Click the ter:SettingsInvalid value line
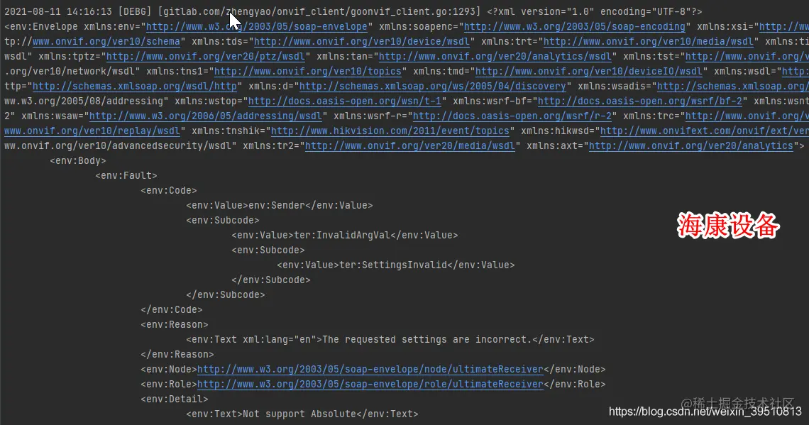The image size is (809, 425). click(396, 265)
